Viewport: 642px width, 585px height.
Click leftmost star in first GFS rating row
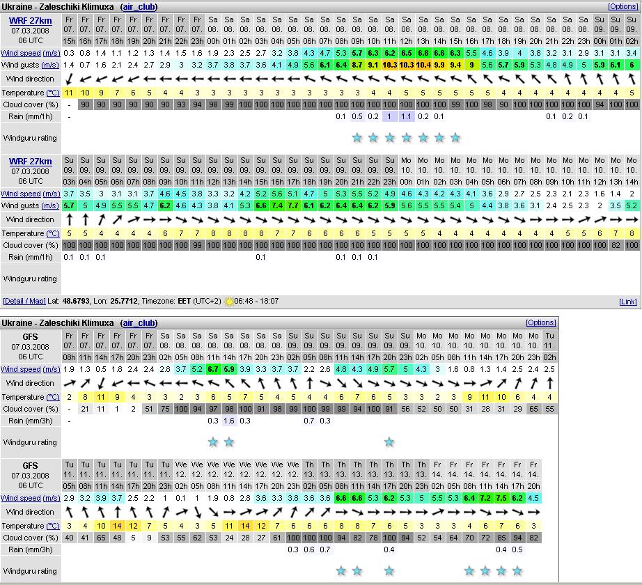[x=213, y=442]
